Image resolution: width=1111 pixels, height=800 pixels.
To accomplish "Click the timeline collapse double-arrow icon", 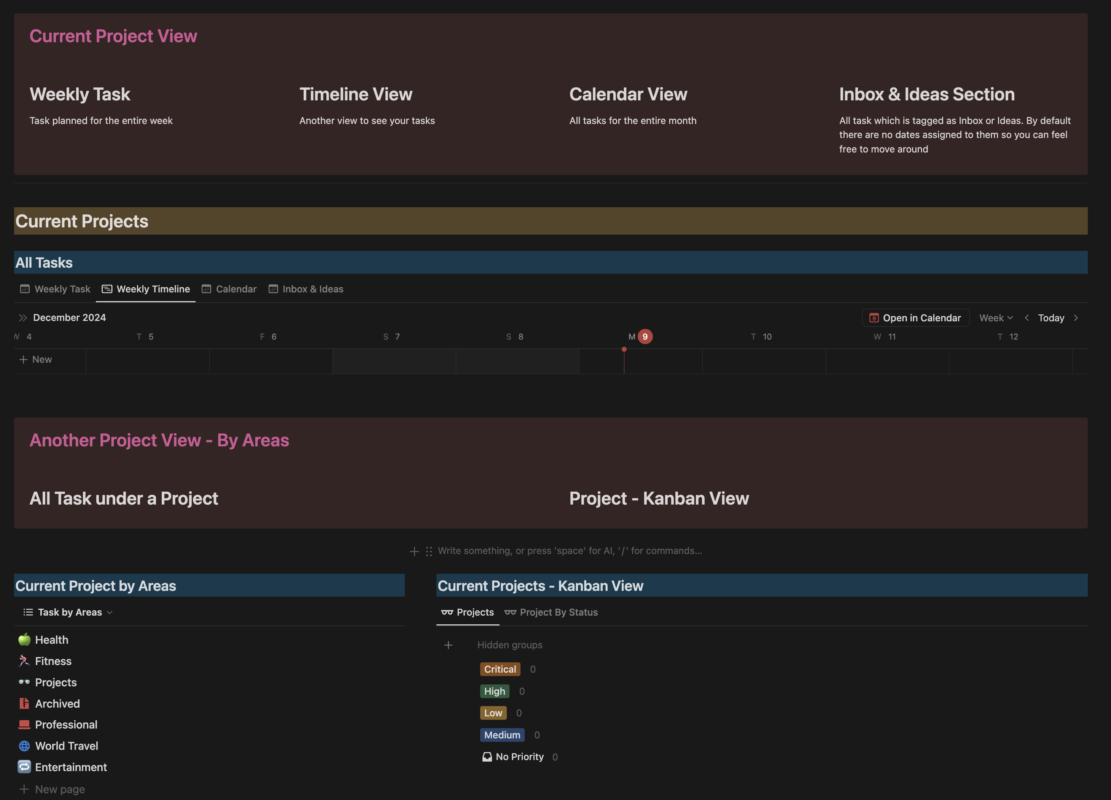I will pyautogui.click(x=22, y=318).
